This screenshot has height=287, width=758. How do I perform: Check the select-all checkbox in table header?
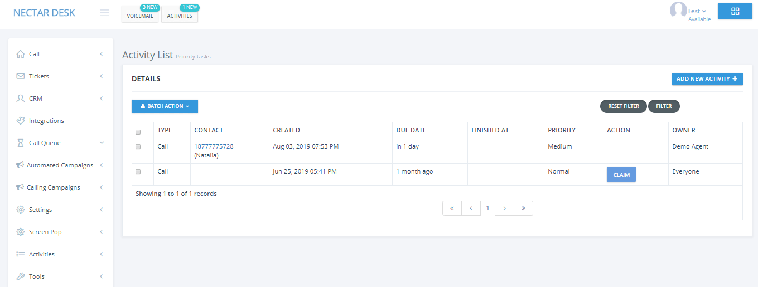coord(138,132)
